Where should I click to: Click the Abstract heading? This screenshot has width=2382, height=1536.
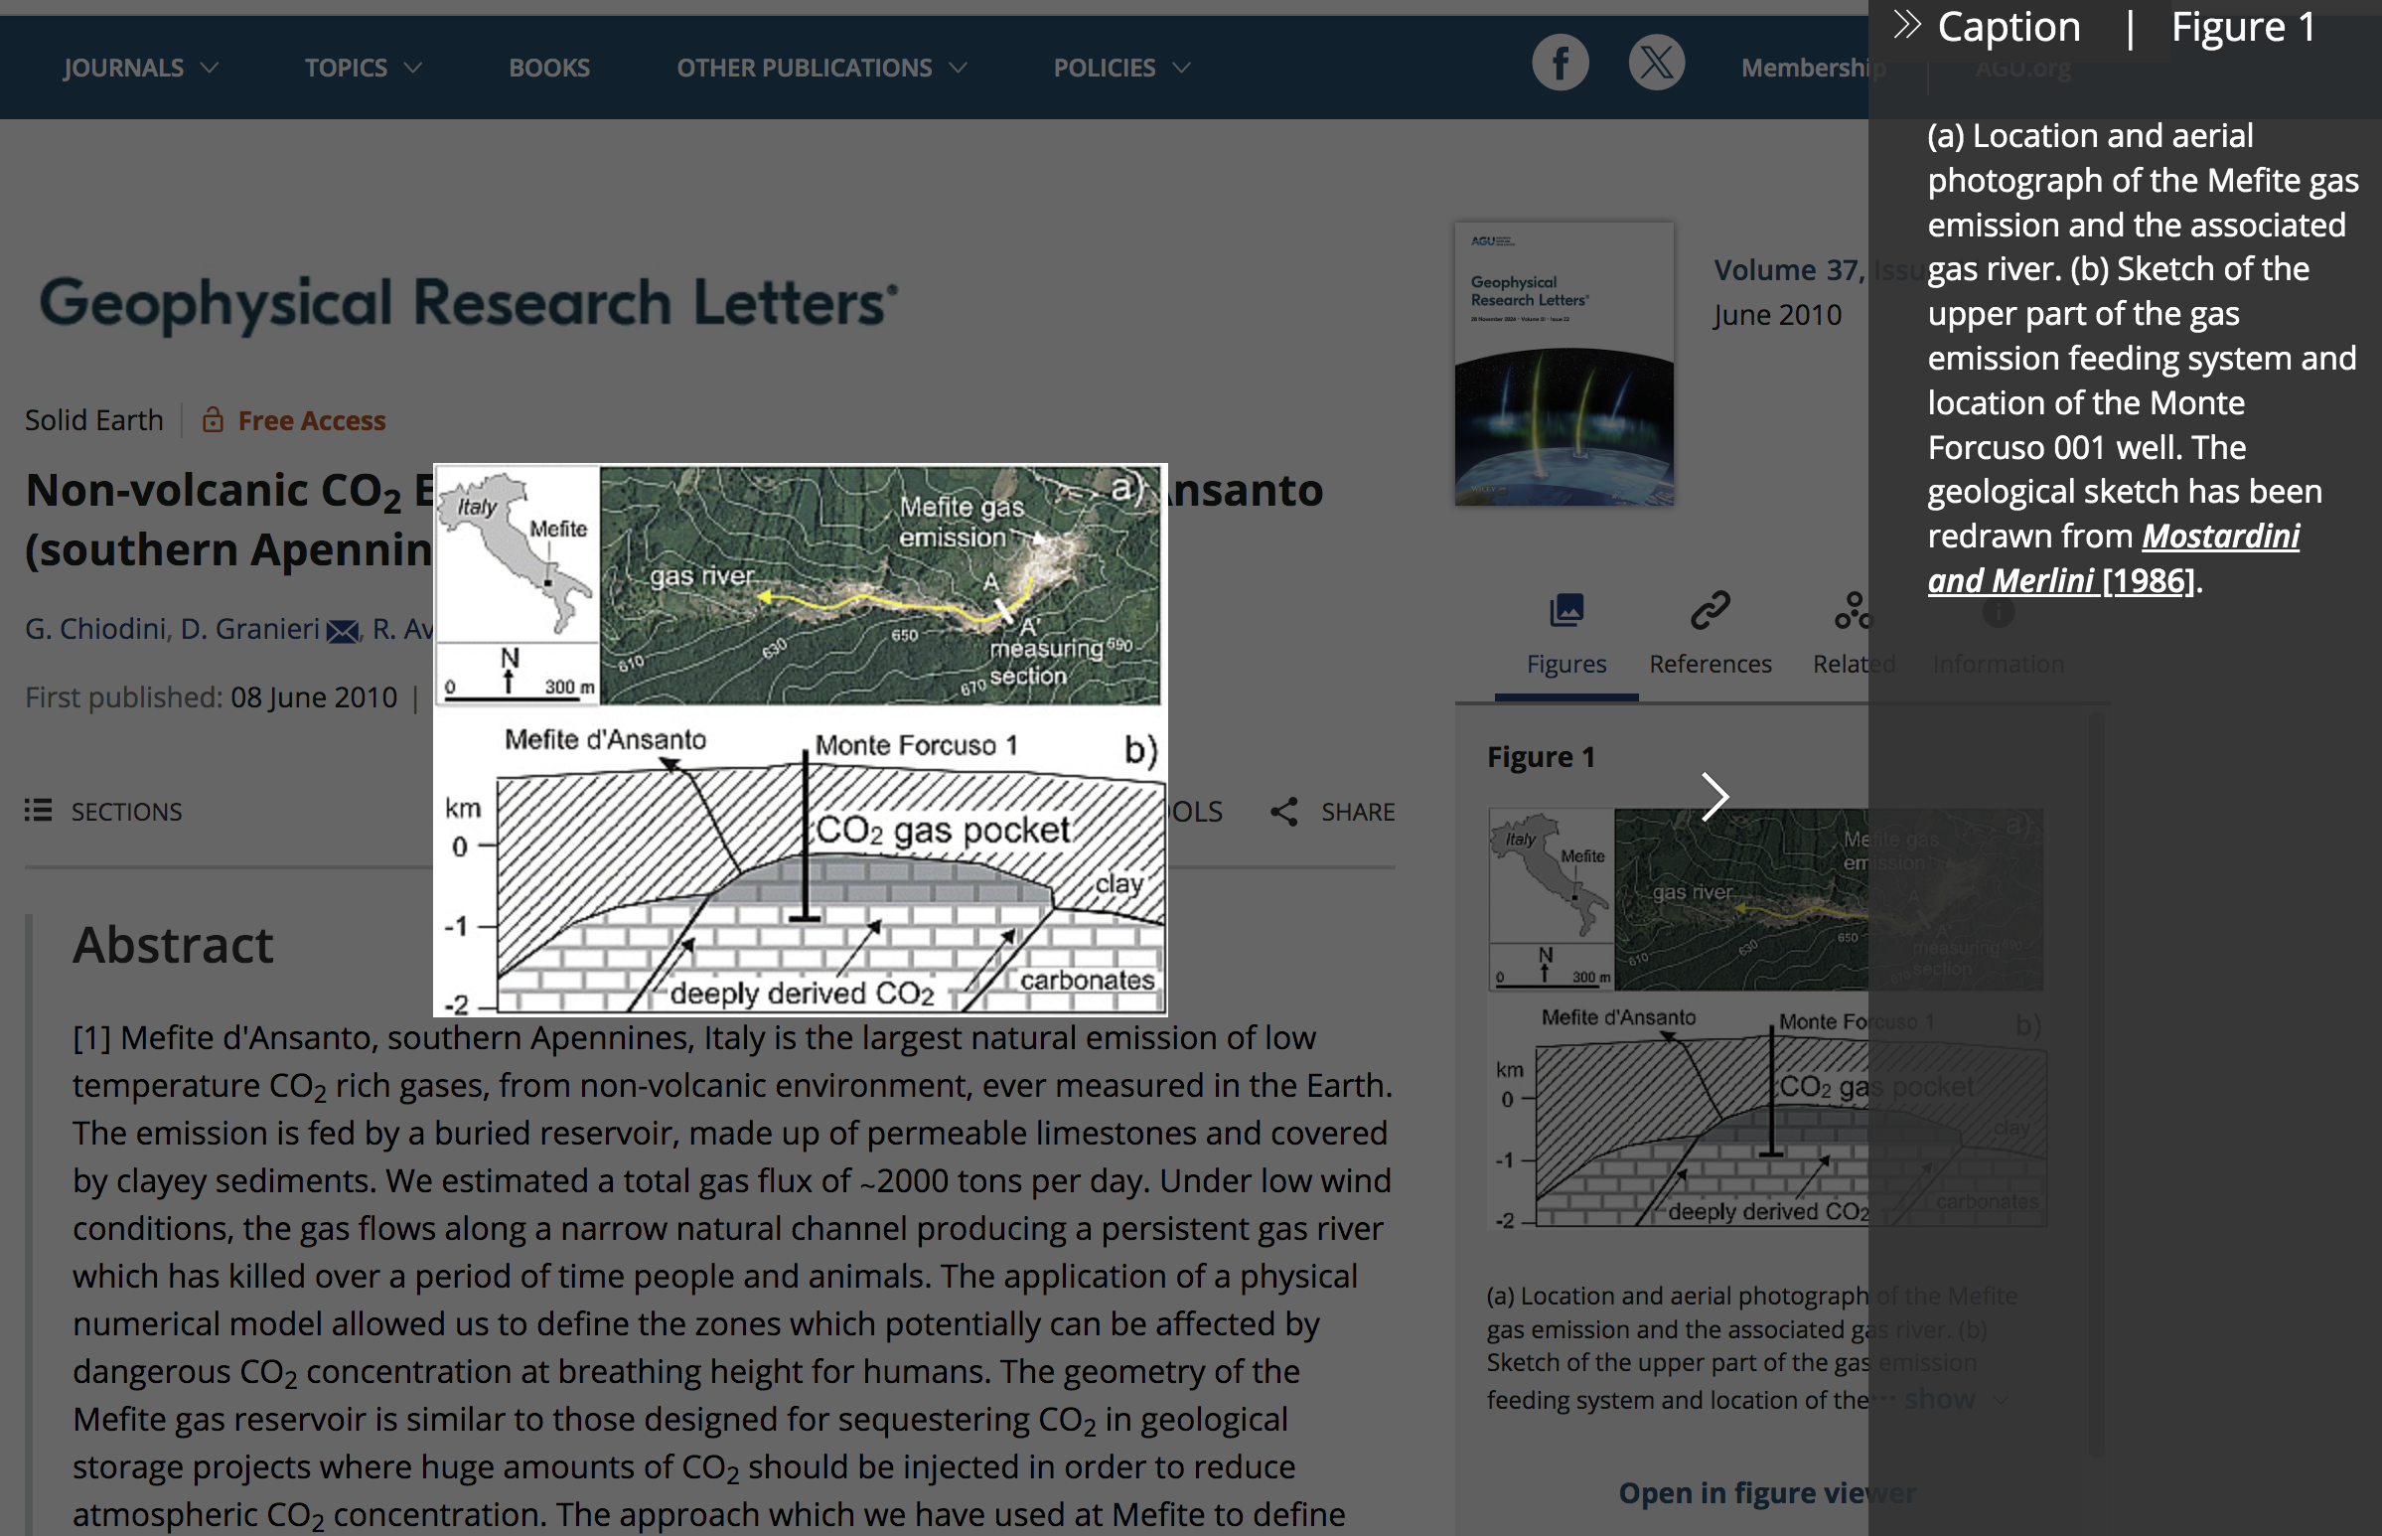[173, 944]
